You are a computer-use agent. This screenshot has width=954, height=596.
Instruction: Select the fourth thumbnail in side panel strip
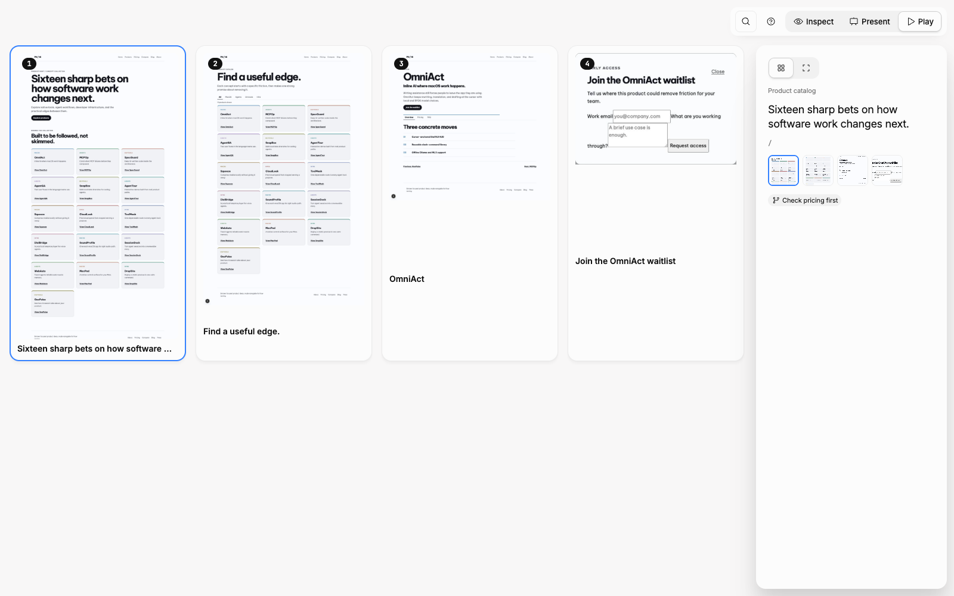tap(887, 170)
